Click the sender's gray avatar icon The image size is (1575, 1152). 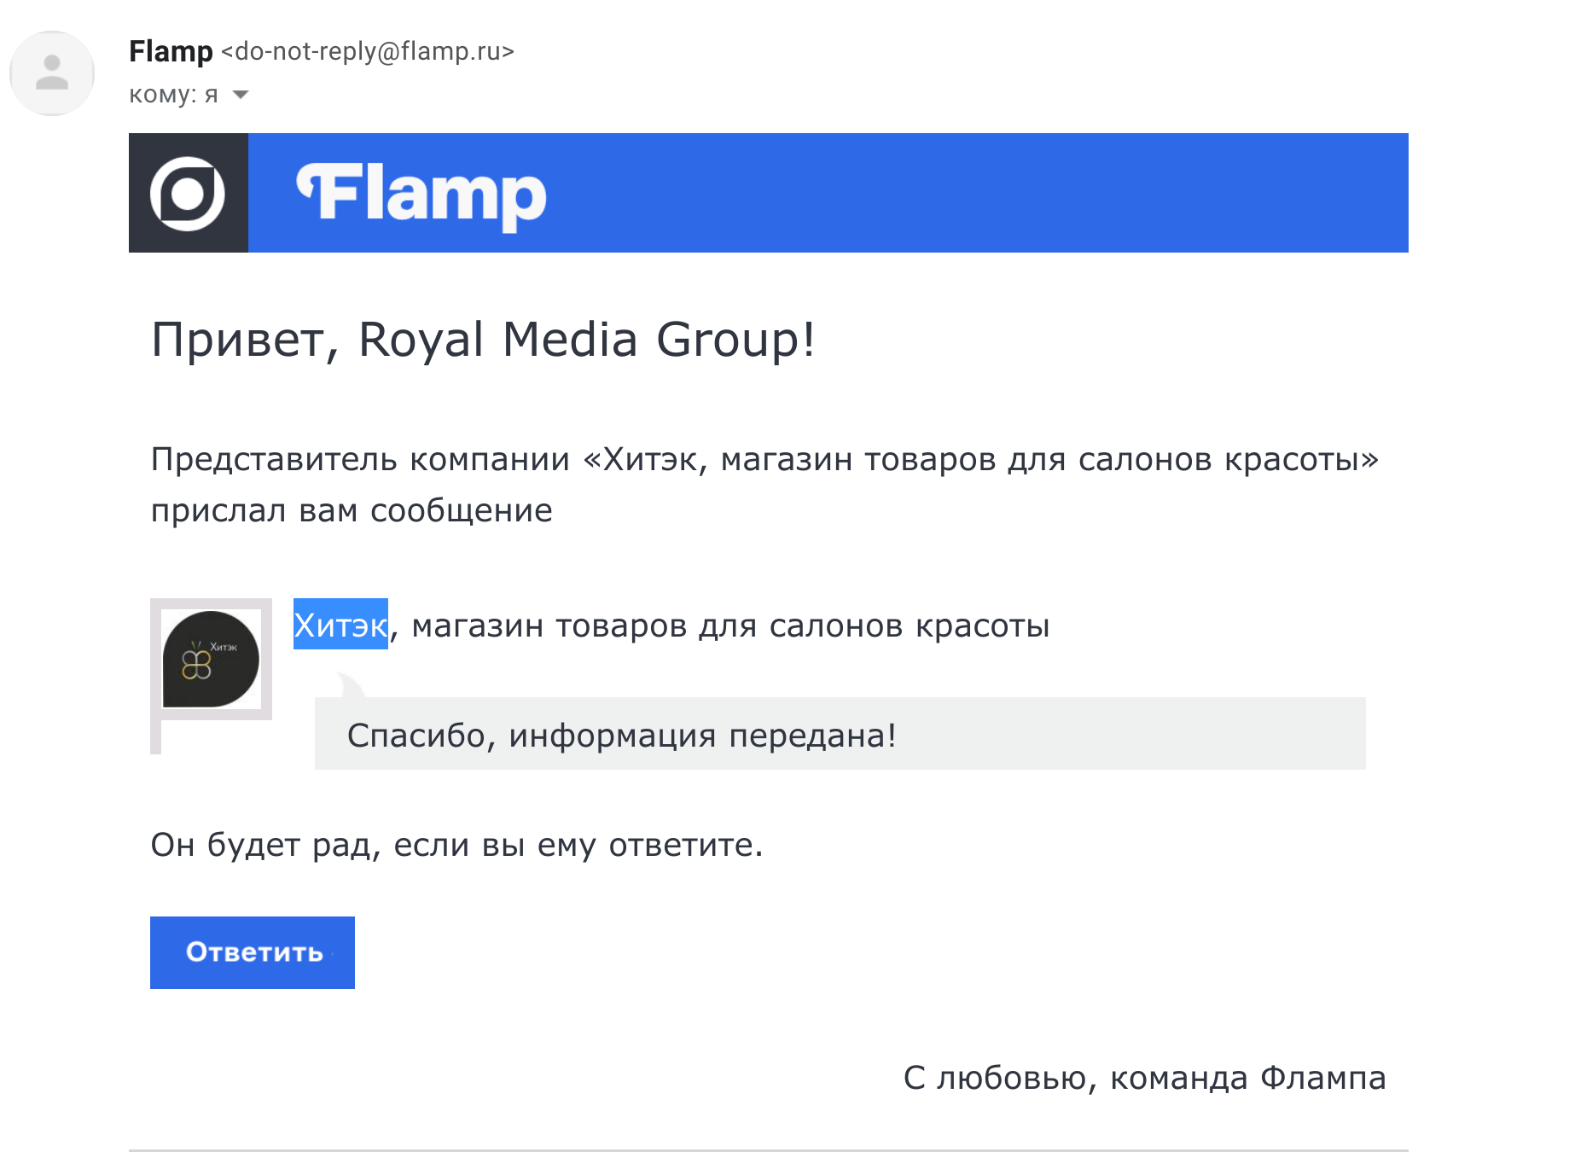(x=52, y=73)
